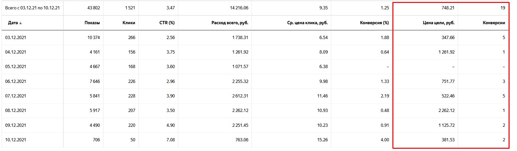This screenshot has height=151, width=517.
Task: Click the CTR (%) column header
Action: [167, 23]
